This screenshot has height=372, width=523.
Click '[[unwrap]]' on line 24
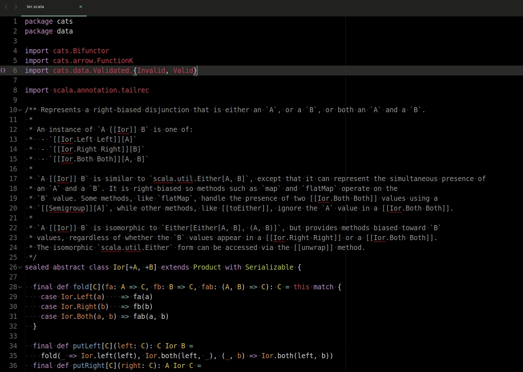(313, 247)
